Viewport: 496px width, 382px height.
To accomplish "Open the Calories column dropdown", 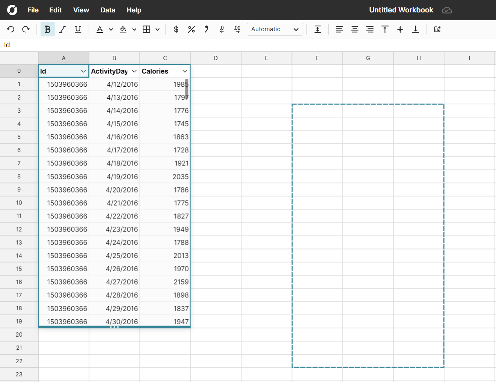I will point(185,71).
